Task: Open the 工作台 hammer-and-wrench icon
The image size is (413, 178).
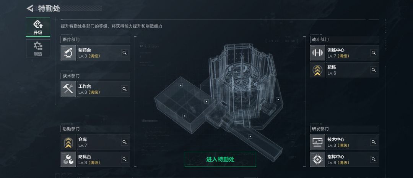Action: [x=68, y=89]
